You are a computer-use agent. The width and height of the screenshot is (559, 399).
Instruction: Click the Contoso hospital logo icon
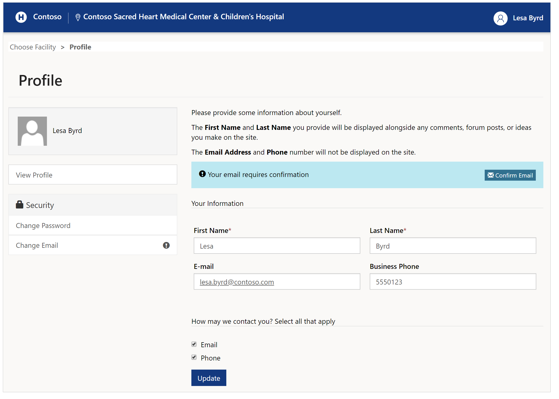pyautogui.click(x=20, y=17)
